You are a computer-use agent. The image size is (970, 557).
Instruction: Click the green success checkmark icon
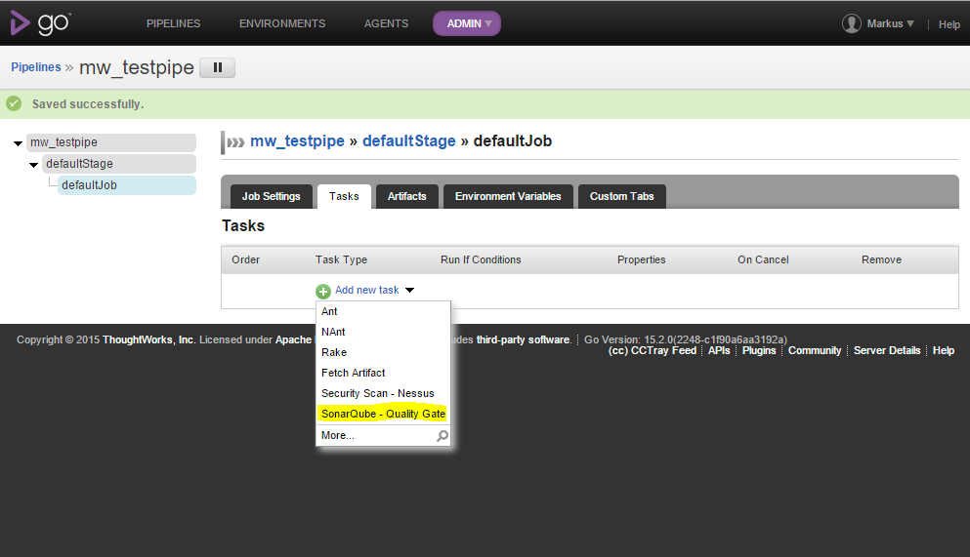14,103
